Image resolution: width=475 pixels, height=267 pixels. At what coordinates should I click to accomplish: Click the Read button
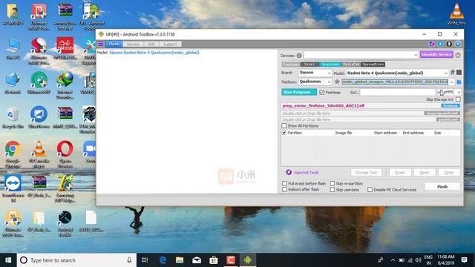(x=424, y=172)
